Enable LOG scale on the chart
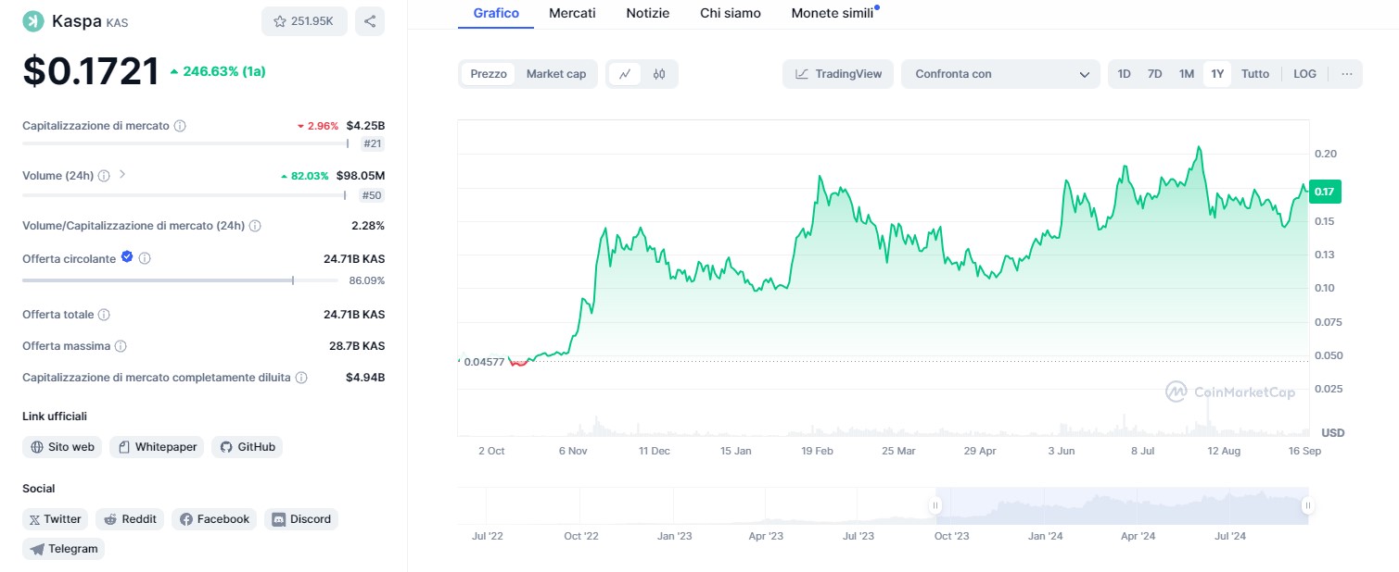This screenshot has height=572, width=1399. pyautogui.click(x=1304, y=74)
